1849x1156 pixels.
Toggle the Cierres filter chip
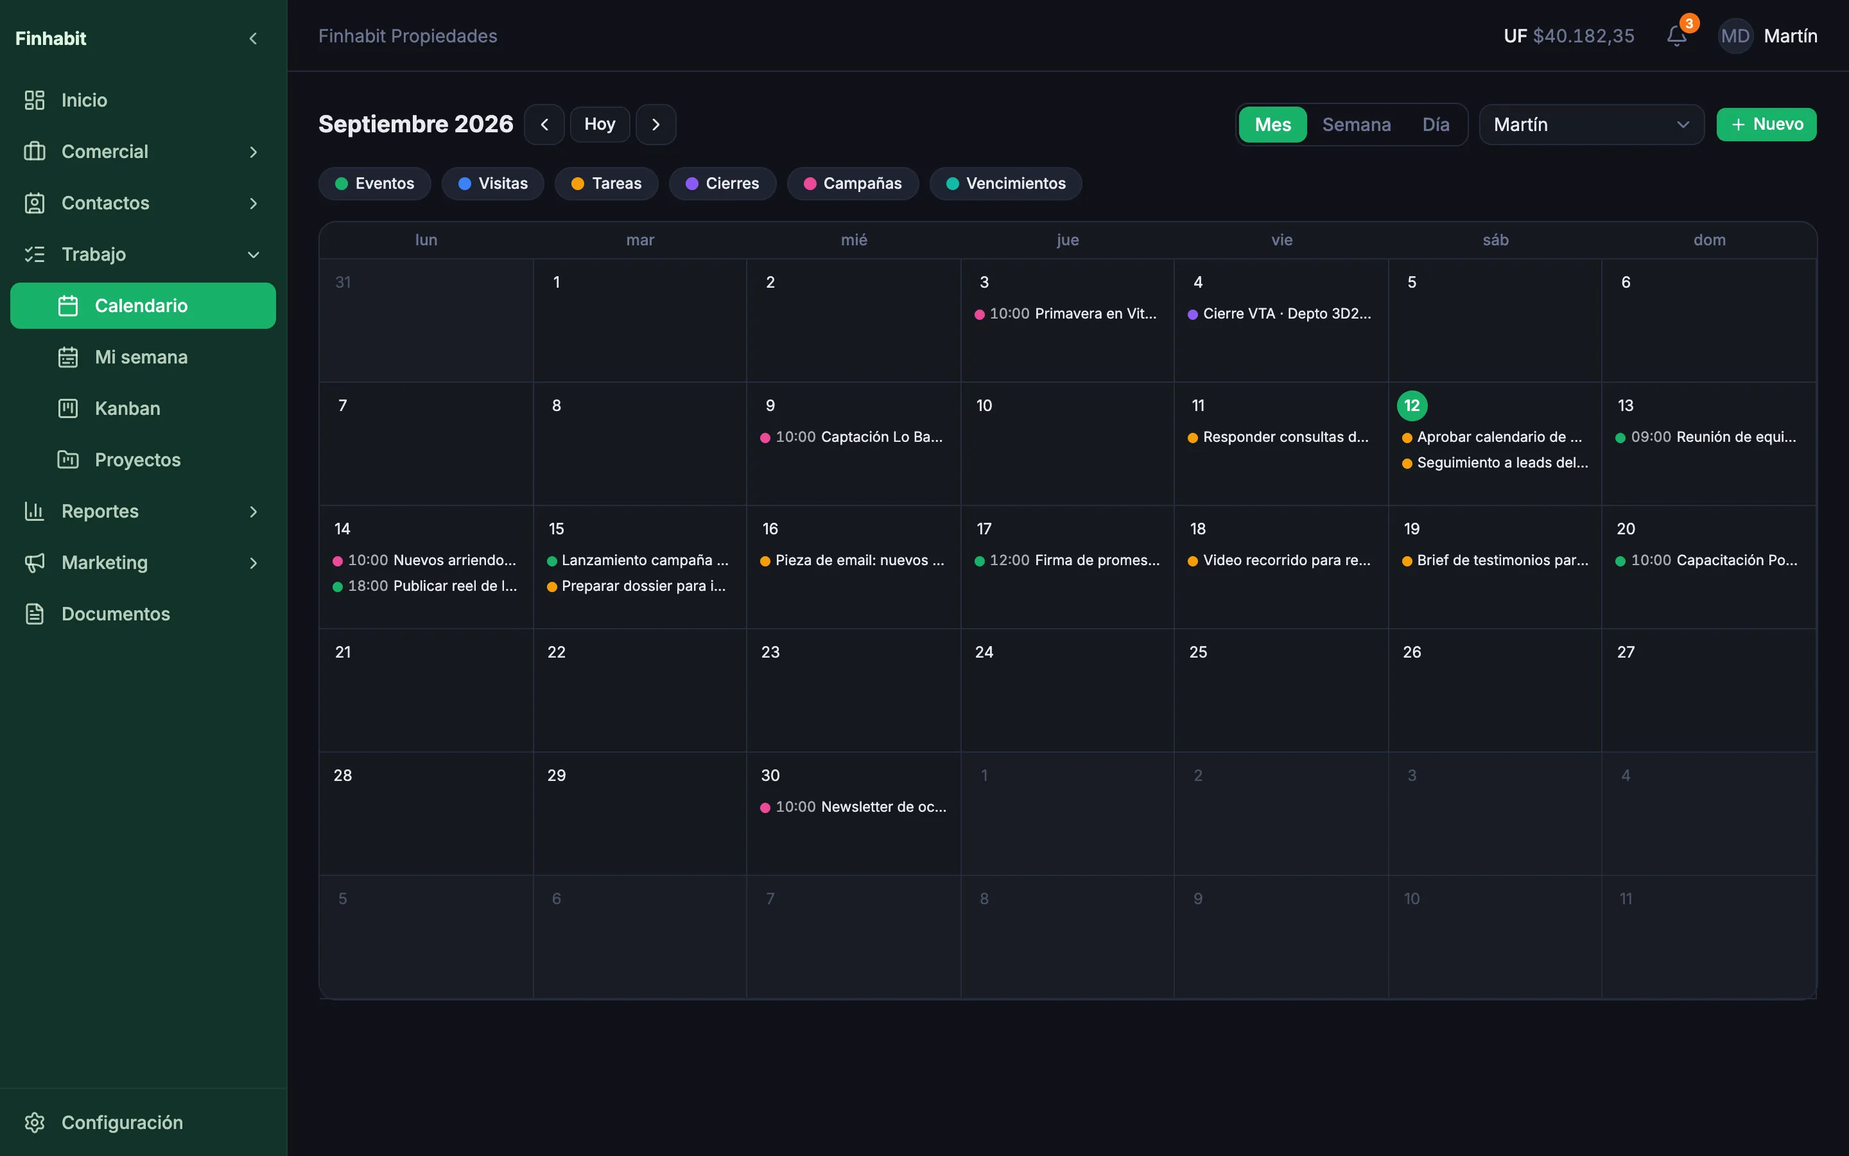point(722,184)
